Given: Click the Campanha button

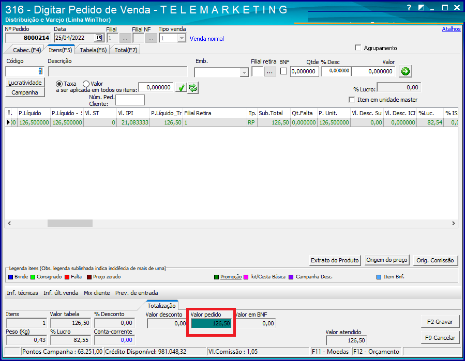Looking at the screenshot, I should [x=25, y=92].
